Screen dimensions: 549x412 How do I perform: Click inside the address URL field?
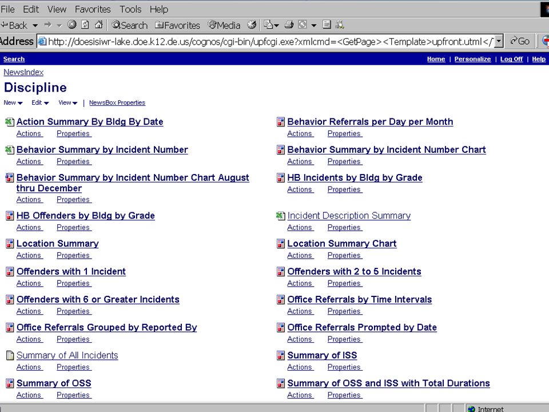(266, 41)
